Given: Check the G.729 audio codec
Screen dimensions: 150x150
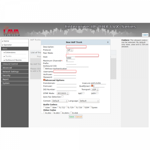Looking at the screenshot, I should tap(67, 107).
